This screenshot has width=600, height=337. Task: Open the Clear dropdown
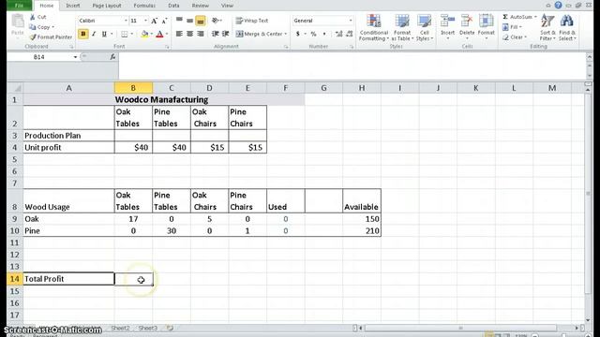coord(515,37)
